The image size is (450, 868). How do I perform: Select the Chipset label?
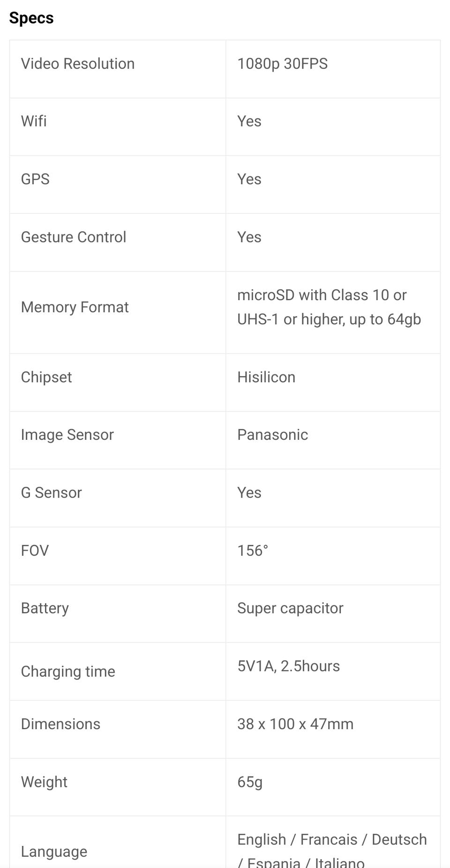46,377
